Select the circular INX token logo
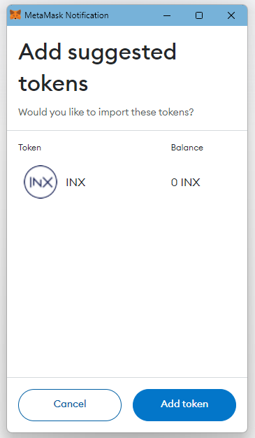The image size is (255, 438). 41,182
